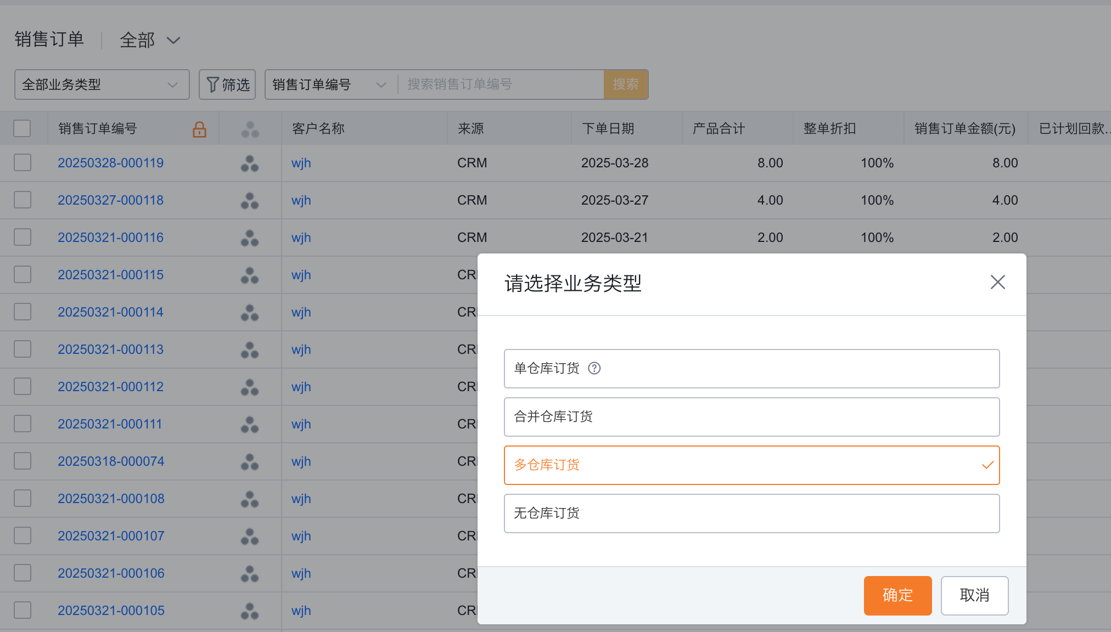Toggle the select-all checkbox in table header

coord(23,128)
